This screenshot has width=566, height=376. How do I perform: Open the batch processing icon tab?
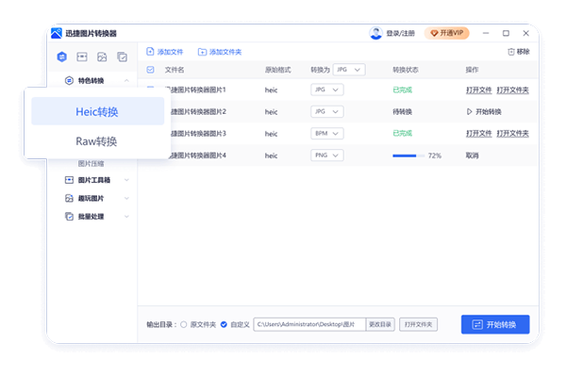122,57
